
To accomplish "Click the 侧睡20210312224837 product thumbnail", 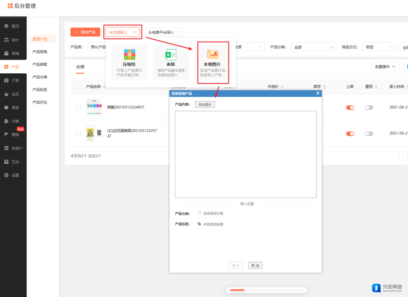I will [x=94, y=107].
